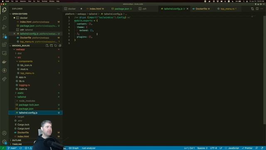Viewport: 266px width, 150px height.
Task: Open Docker whale view in activity bar
Action: coord(4,62)
